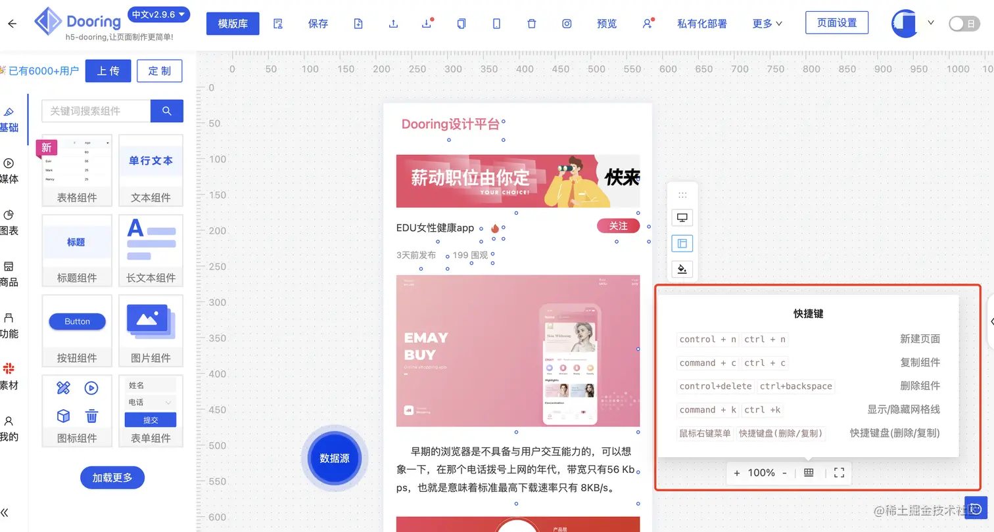Select the 表单组件 thumbnail

click(151, 410)
